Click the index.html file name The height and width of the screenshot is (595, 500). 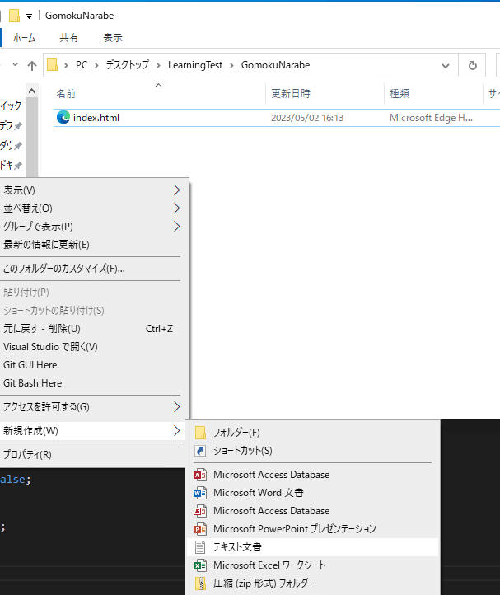(96, 118)
